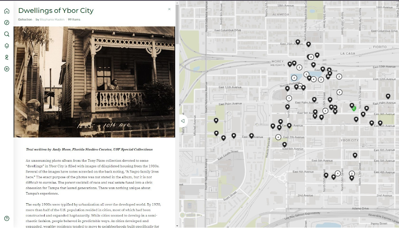Click the YBOR CITY map label
The image size is (399, 228).
(350, 140)
